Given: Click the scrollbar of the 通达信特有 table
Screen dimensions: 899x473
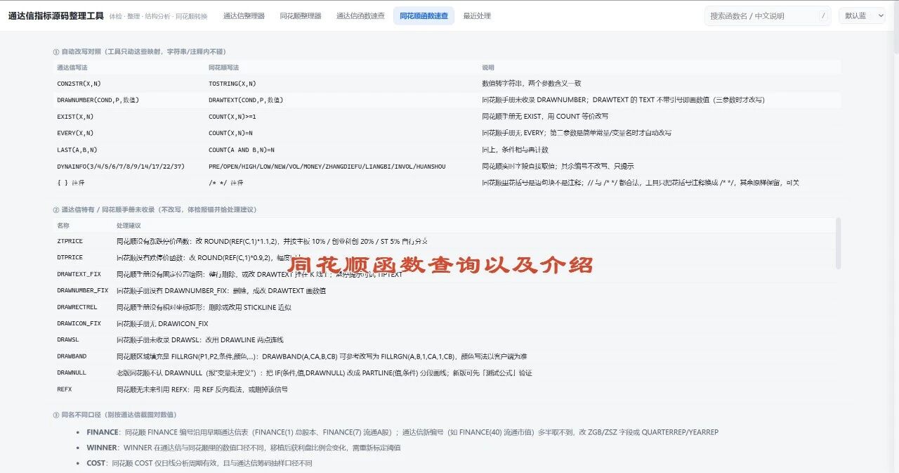Looking at the screenshot, I should coord(839,242).
